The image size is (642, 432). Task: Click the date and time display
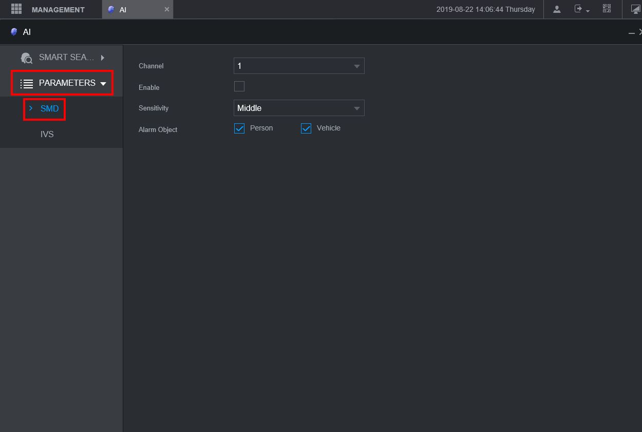(485, 9)
